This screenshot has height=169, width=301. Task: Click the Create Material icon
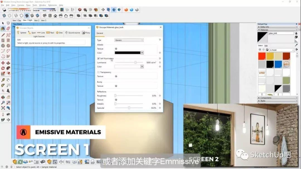[x=296, y=37]
